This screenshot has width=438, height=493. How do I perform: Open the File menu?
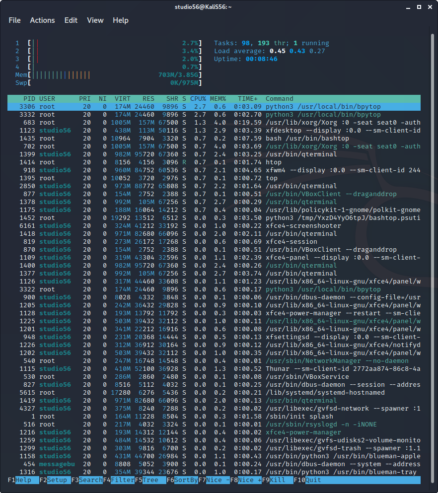pyautogui.click(x=14, y=20)
